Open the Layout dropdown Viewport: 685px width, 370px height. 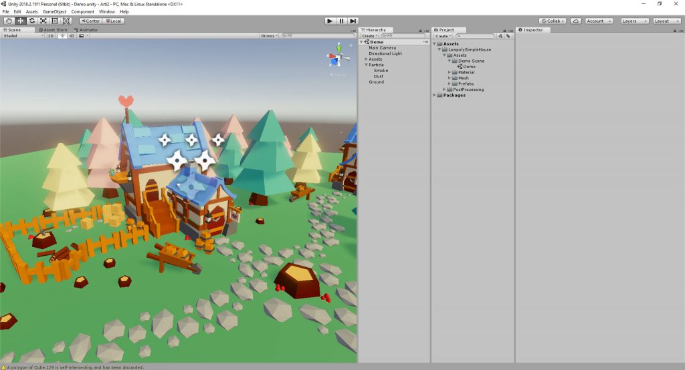(667, 21)
